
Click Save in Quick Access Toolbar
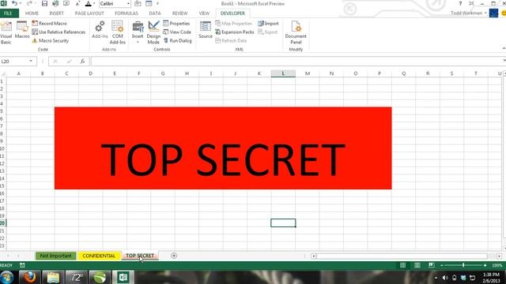pyautogui.click(x=44, y=3)
